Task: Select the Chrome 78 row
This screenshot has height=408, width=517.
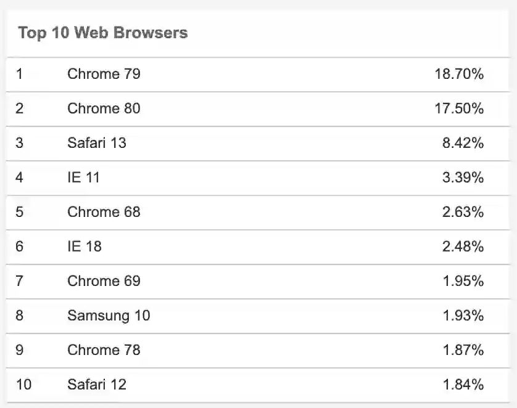Action: [x=104, y=350]
